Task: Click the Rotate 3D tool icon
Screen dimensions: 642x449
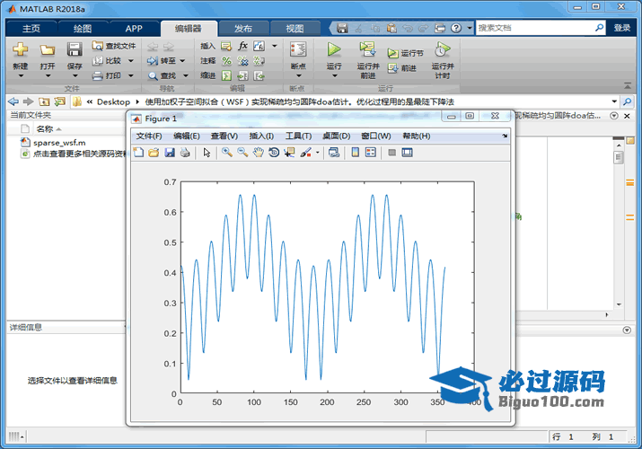Action: 274,153
